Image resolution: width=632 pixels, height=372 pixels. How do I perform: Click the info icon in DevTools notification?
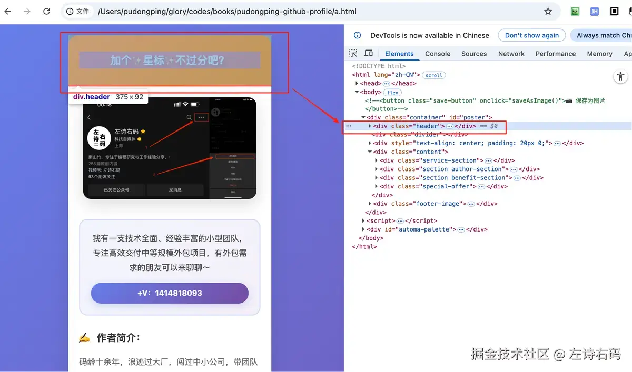357,35
